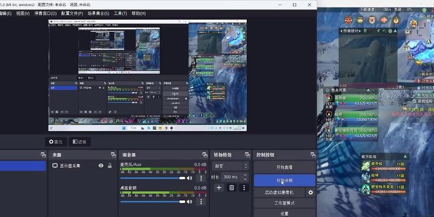Click the OBS preview canvas
The image size is (434, 217).
[x=148, y=75]
